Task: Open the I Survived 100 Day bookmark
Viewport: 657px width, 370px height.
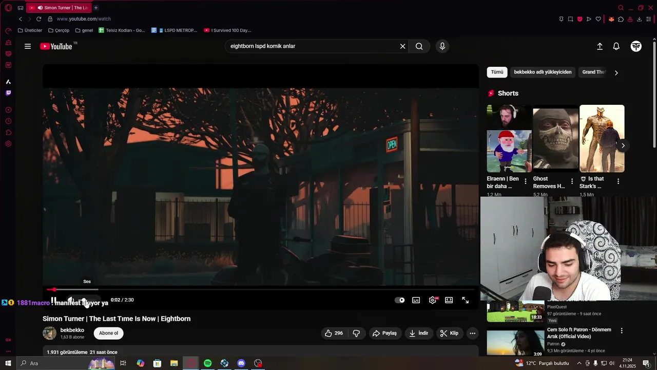Action: (x=227, y=30)
